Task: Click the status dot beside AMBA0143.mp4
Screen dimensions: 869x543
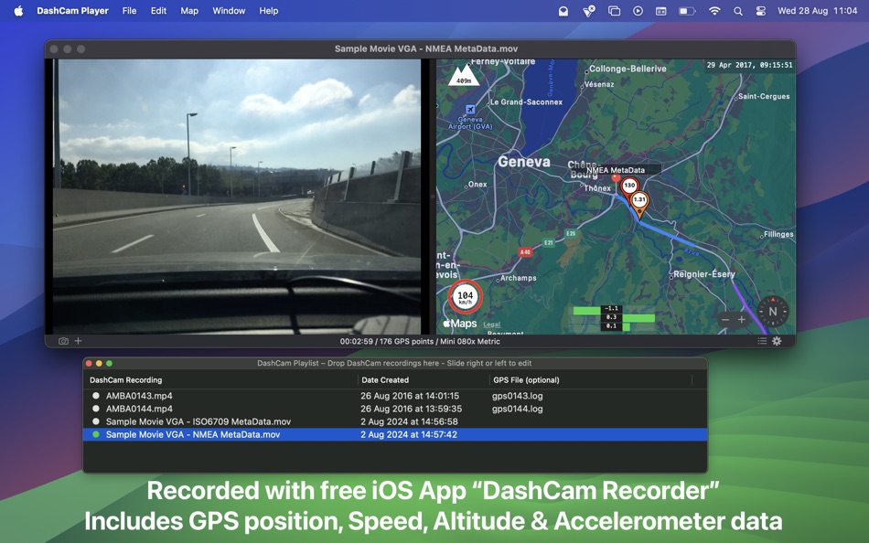Action: [x=96, y=396]
